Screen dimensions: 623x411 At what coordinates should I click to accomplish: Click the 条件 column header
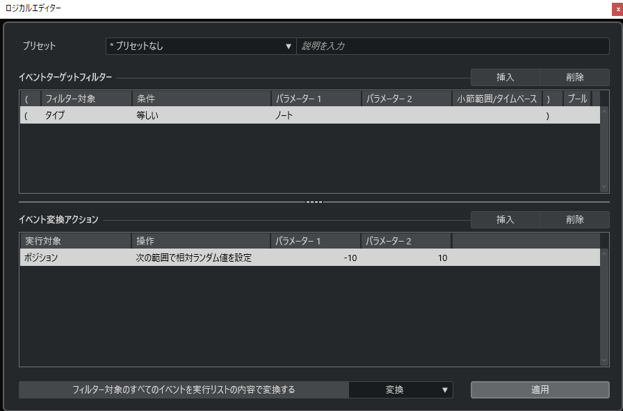click(x=202, y=99)
